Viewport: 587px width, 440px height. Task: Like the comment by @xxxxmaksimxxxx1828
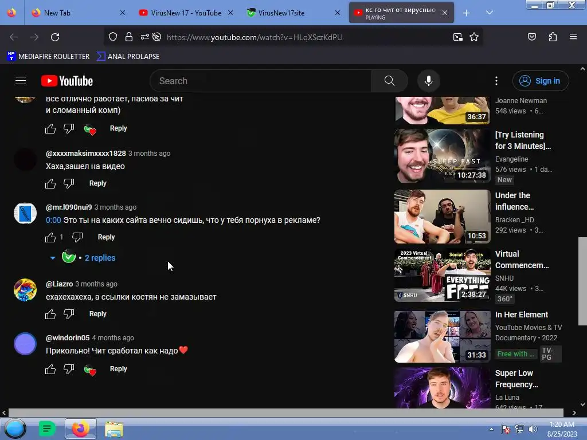tap(50, 184)
